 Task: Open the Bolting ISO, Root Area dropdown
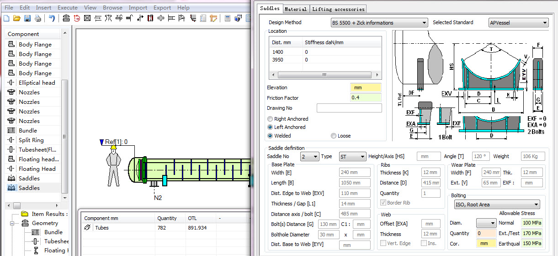click(497, 205)
